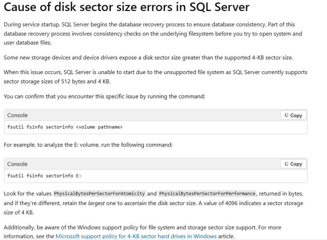
Task: Open the Microsoft support policy for 4-KB sector link
Action: point(136,236)
